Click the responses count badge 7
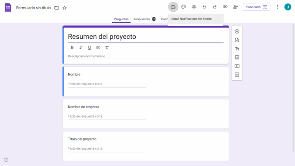This screenshot has width=295, height=166. [154, 19]
